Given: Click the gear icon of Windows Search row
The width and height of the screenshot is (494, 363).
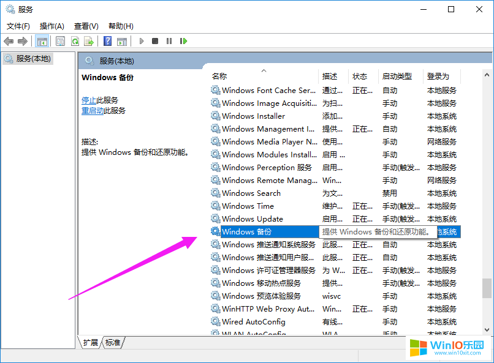Looking at the screenshot, I should click(216, 193).
